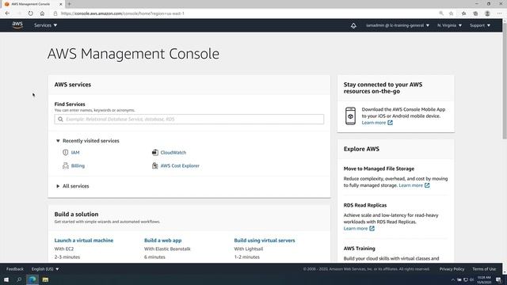Open the Services dropdown menu
The image size is (507, 285).
coord(46,25)
